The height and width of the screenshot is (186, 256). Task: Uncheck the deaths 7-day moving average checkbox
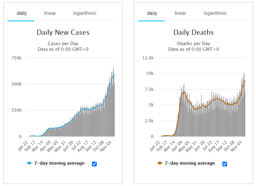tap(224, 164)
